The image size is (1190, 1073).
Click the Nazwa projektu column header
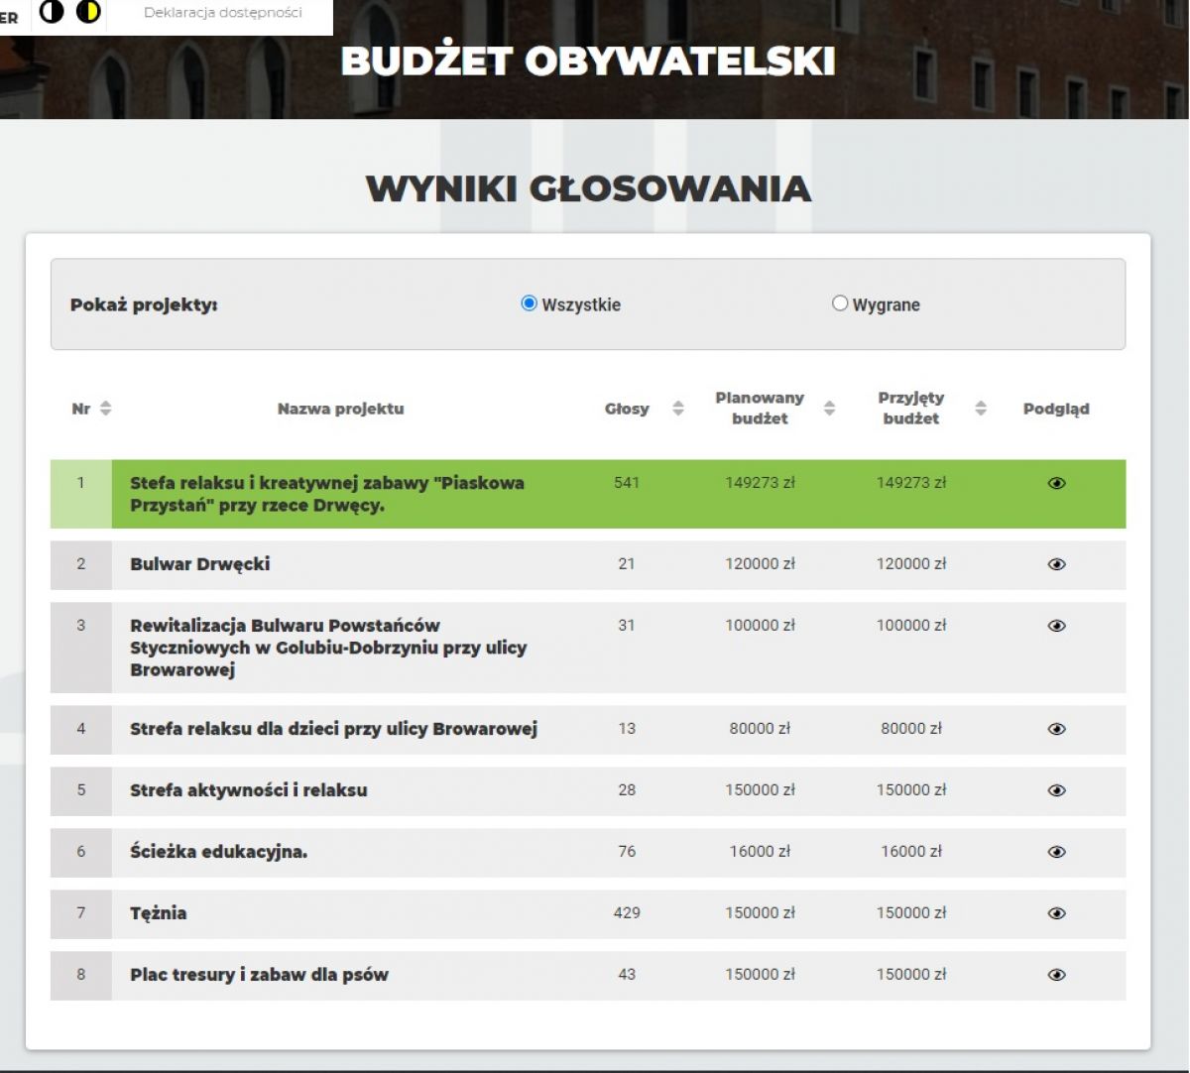[340, 409]
